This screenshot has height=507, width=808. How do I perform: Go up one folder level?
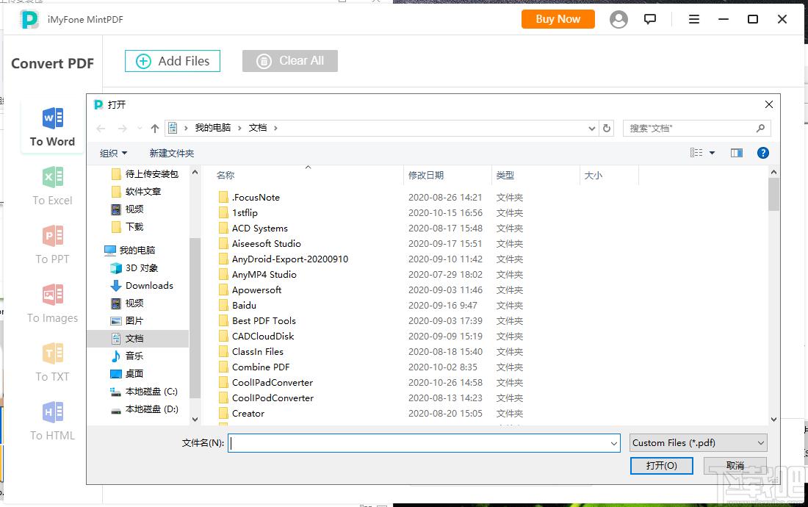[x=154, y=129]
